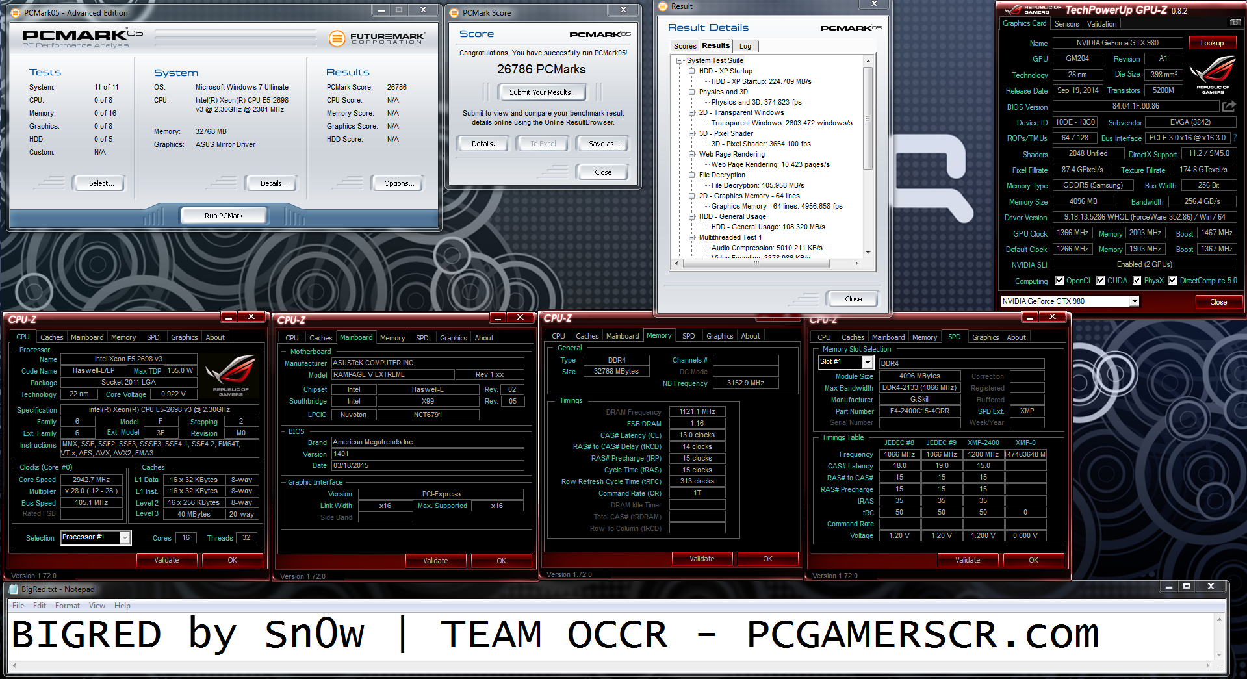This screenshot has width=1247, height=679.
Task: Open Notepad's Help menu
Action: 122,605
